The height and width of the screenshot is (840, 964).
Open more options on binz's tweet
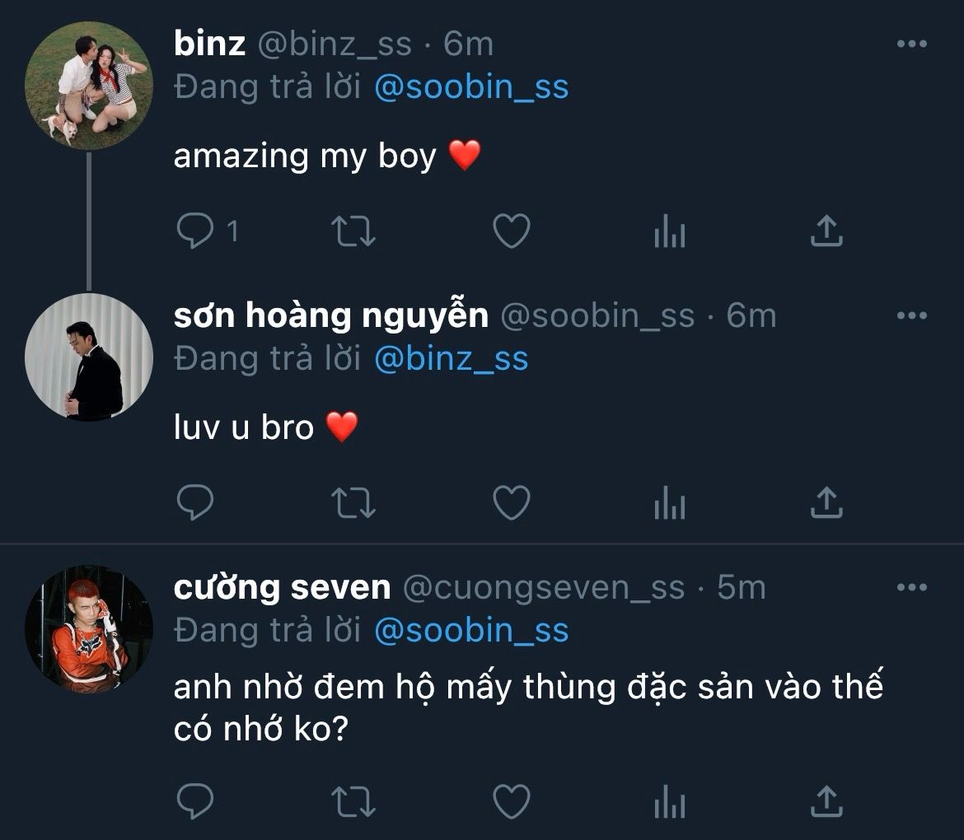pos(911,44)
